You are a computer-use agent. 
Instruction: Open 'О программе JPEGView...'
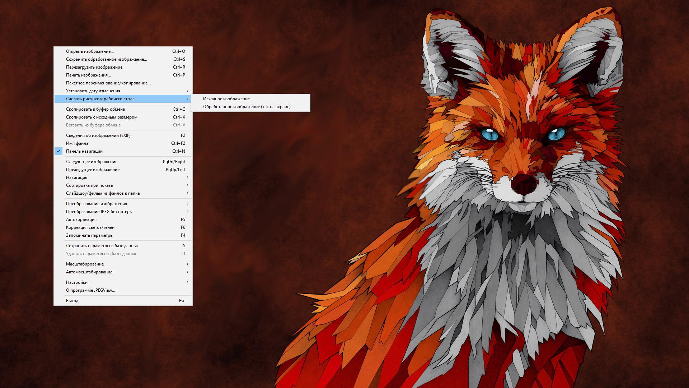pos(123,290)
